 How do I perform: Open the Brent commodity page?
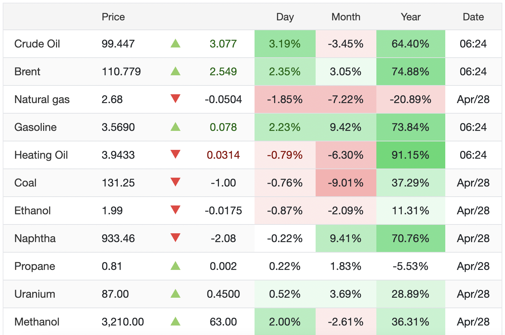click(27, 72)
